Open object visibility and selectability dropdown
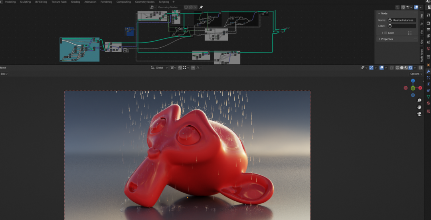This screenshot has width=431, height=220. pos(364,68)
